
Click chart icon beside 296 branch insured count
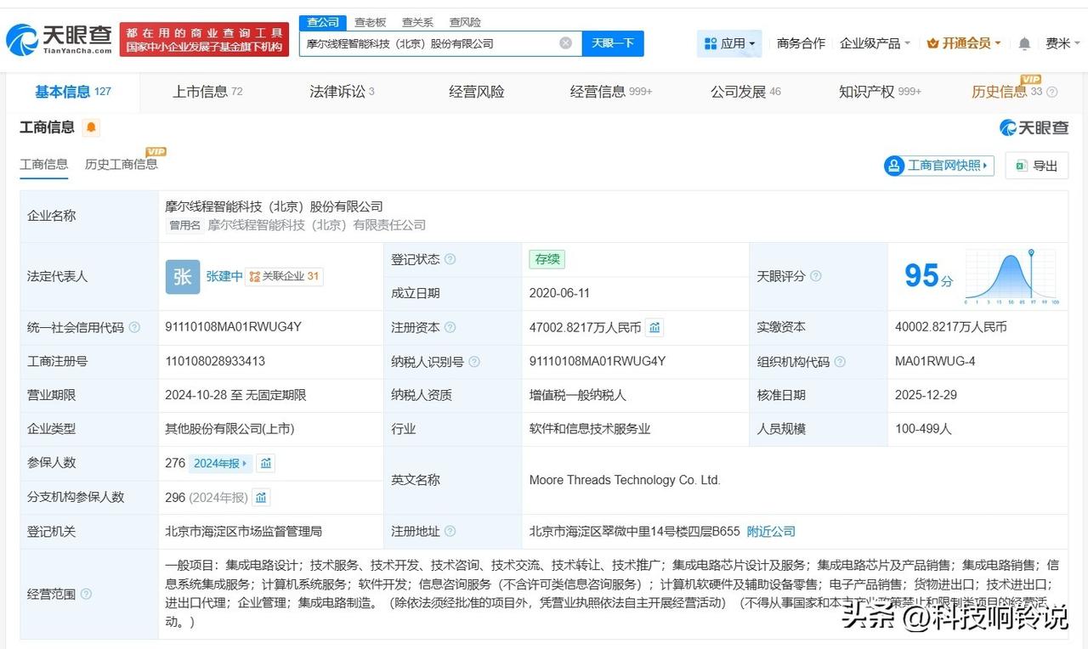(x=261, y=497)
